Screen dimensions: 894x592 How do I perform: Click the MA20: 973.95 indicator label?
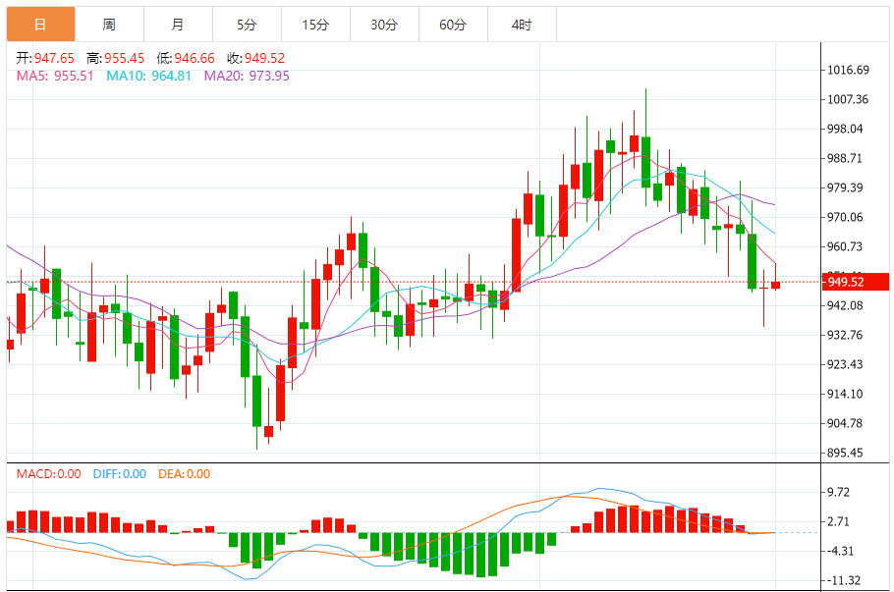[247, 76]
